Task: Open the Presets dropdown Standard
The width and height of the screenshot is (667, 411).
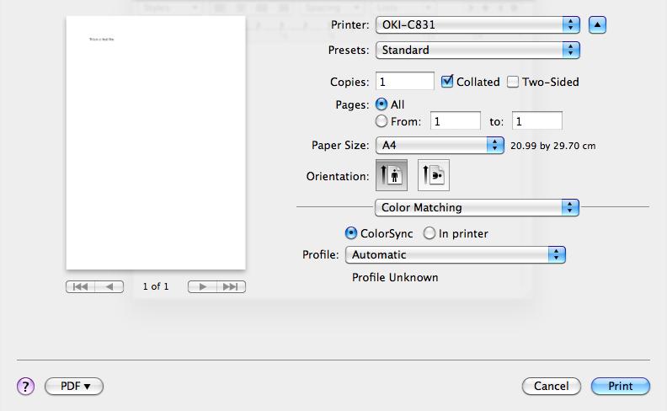Action: (478, 51)
